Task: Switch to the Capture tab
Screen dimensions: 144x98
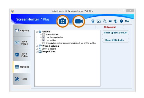Action: coord(22,30)
